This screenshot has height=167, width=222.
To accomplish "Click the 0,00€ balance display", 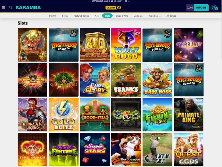I will tap(190, 8).
